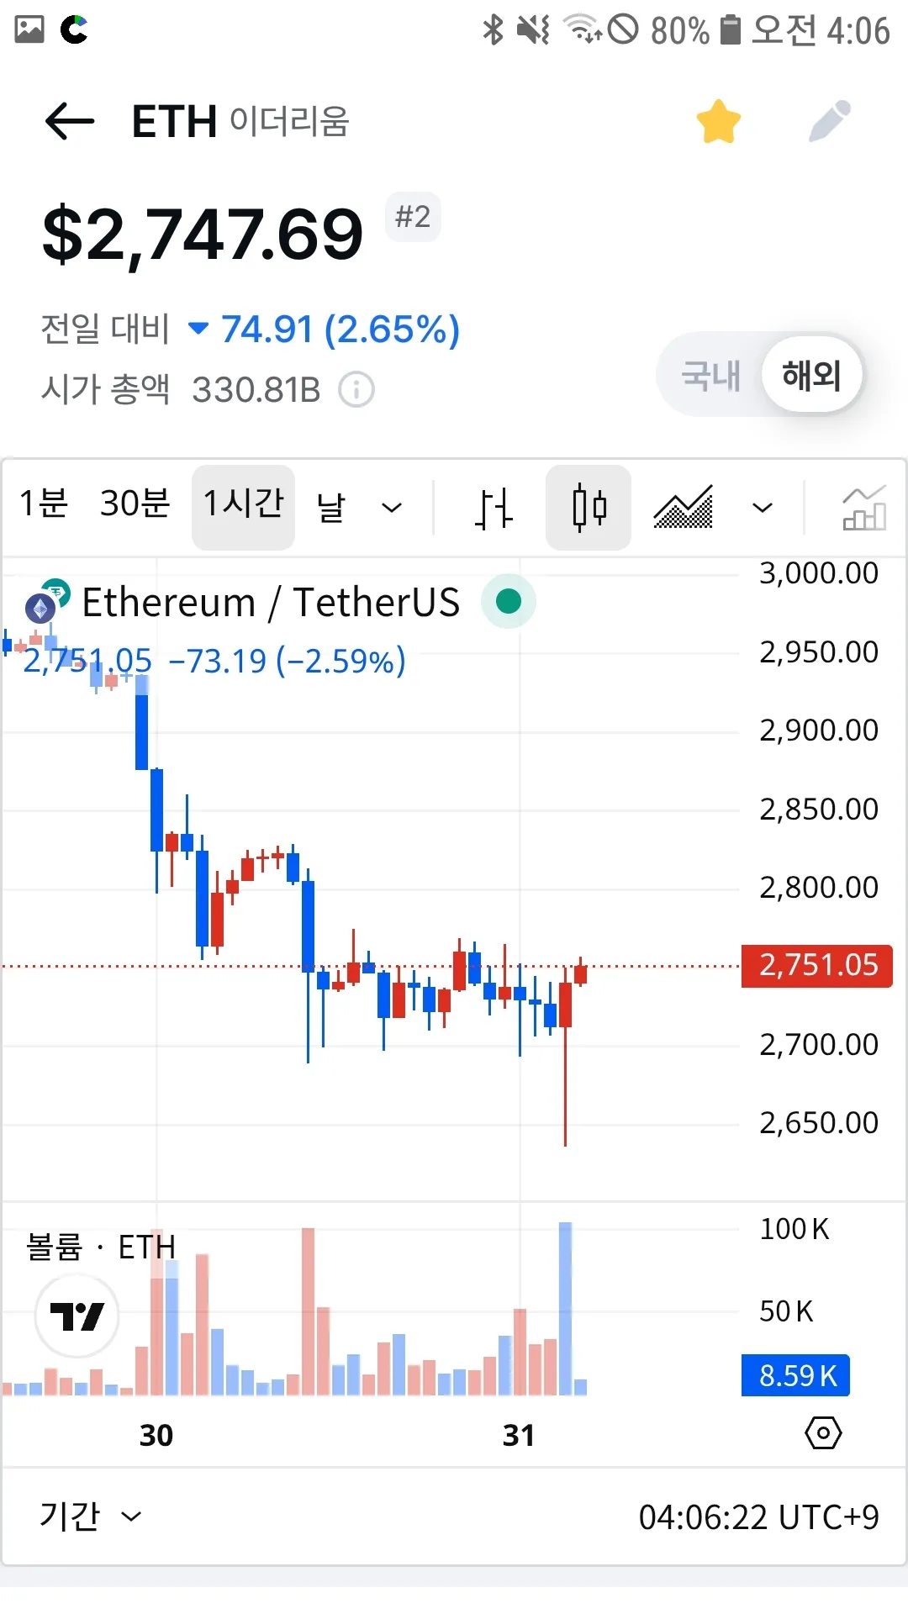This screenshot has width=908, height=1614.
Task: Tap the pencil edit icon
Action: tap(830, 122)
